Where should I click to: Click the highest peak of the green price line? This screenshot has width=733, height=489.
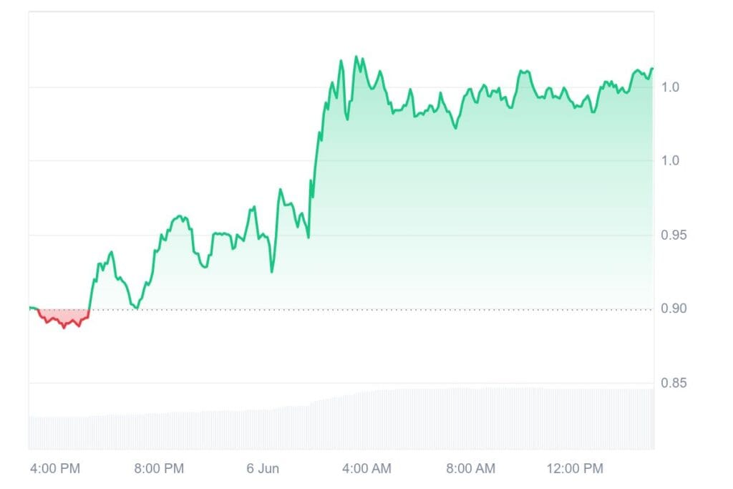[x=356, y=57]
